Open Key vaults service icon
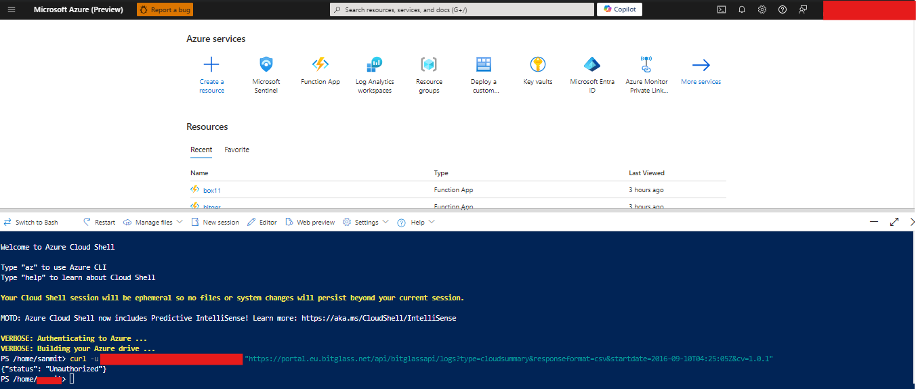 pyautogui.click(x=538, y=65)
